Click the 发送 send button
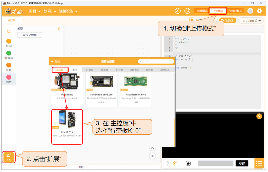Image resolution: width=268 pixels, height=172 pixels. 242,163
